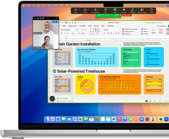Click the percent style icon
The image size is (169, 139).
108,33
